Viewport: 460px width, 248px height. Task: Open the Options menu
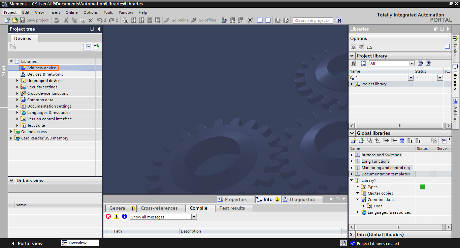[x=90, y=12]
